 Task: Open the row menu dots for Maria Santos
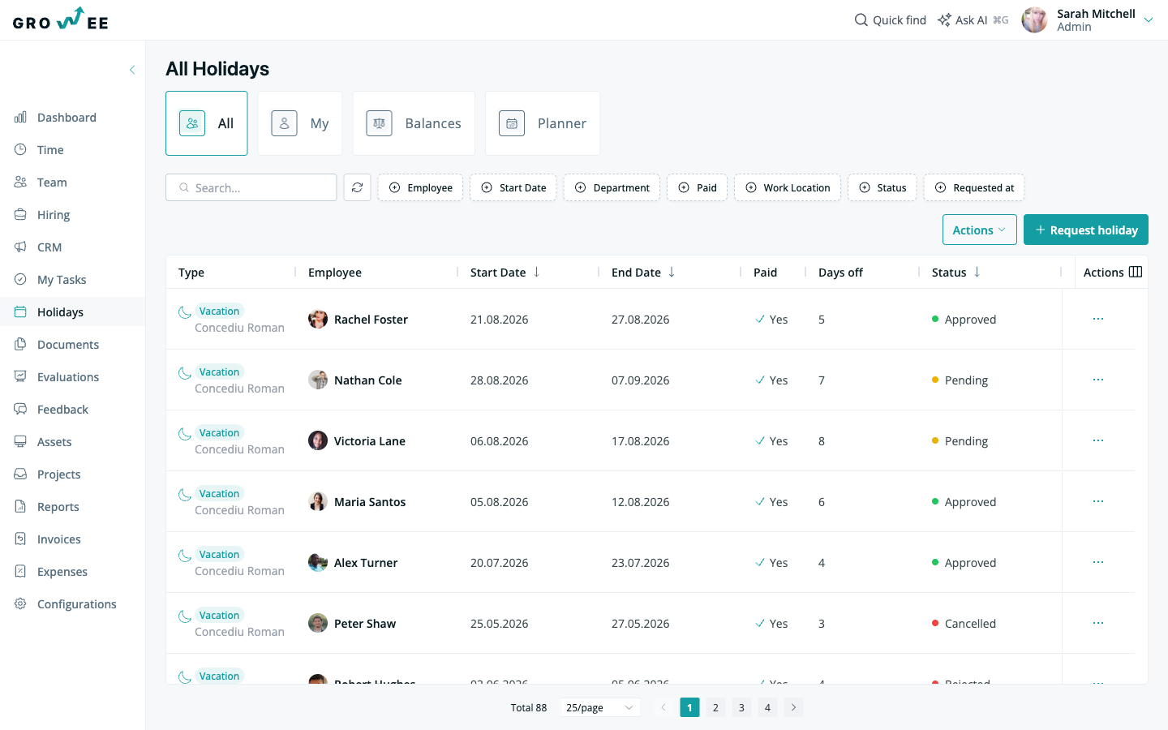click(x=1098, y=501)
